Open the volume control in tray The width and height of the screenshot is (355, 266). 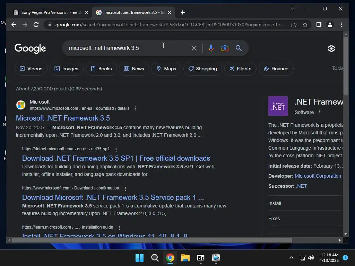click(x=311, y=258)
